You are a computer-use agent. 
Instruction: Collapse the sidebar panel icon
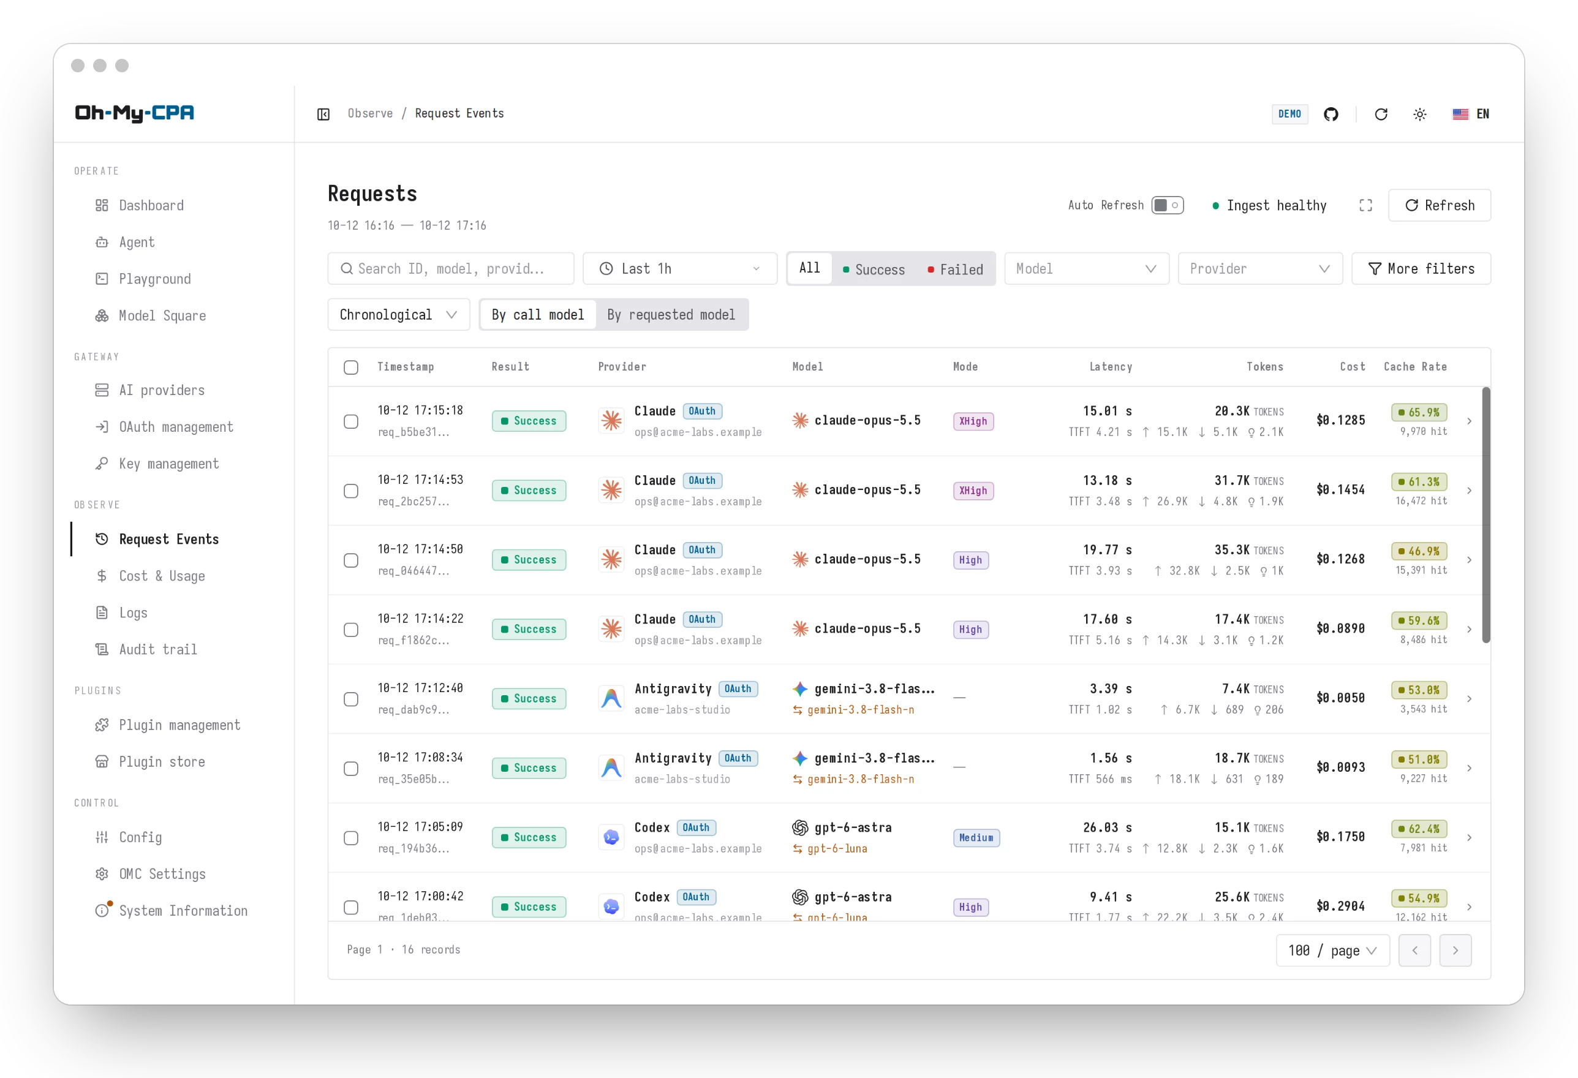[323, 114]
